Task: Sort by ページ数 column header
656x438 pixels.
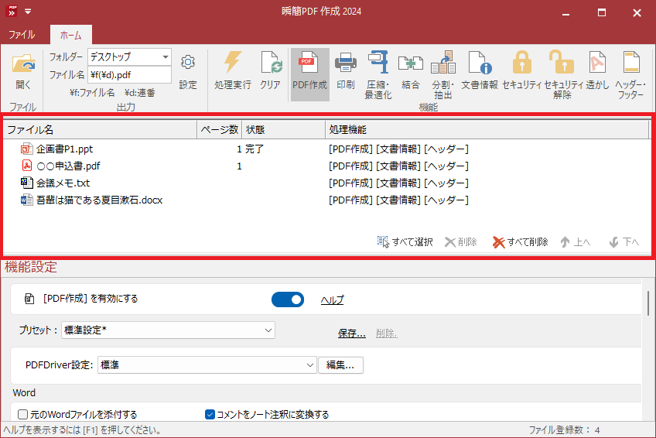Action: [x=219, y=130]
